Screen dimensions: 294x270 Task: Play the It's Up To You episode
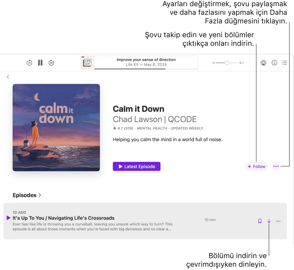8,218
